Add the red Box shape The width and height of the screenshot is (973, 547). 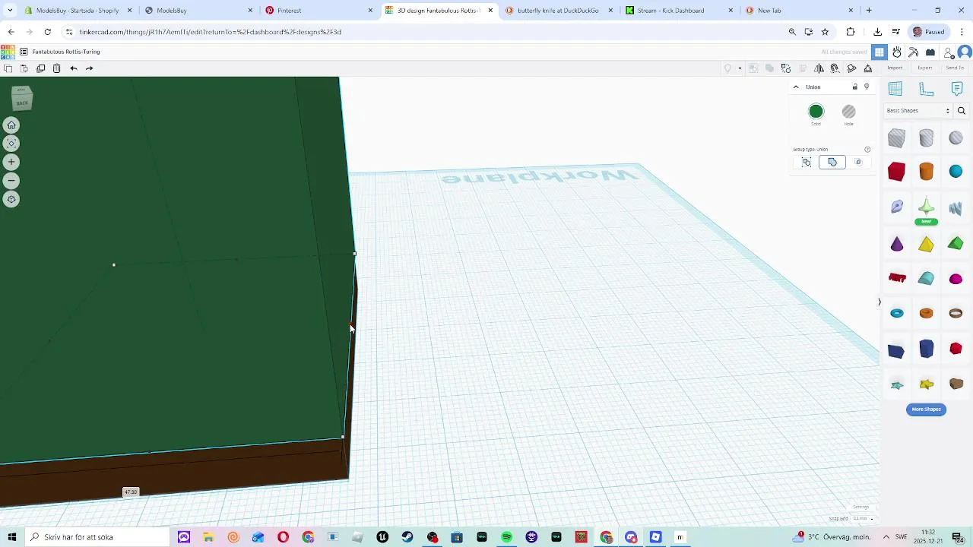[896, 172]
